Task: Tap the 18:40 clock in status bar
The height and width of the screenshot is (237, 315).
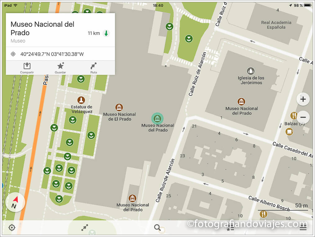Action: tap(158, 5)
